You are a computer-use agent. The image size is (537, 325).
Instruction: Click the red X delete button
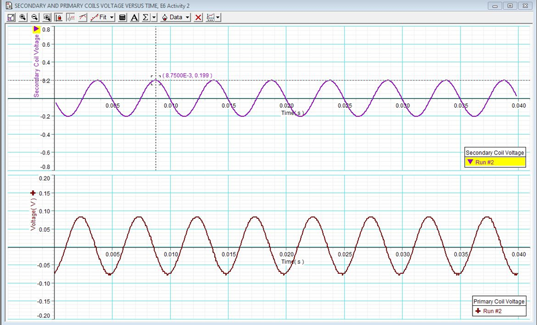(x=198, y=17)
